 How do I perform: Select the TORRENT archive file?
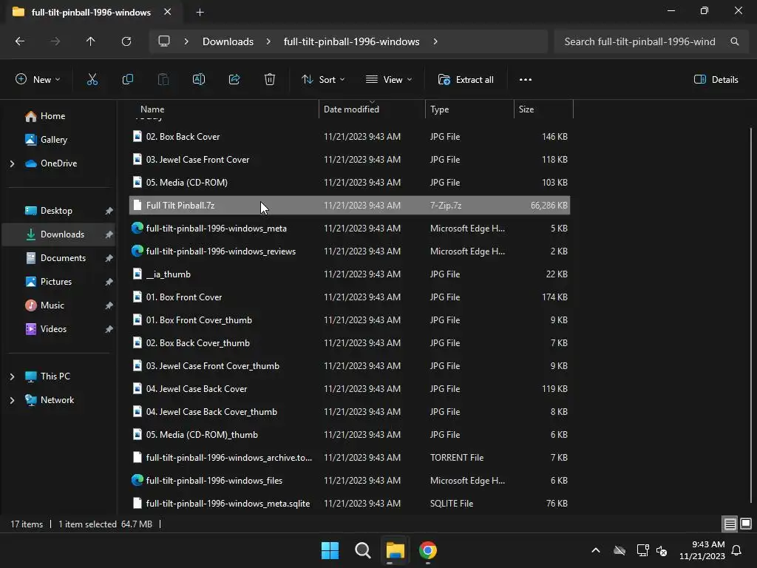[x=350, y=457]
